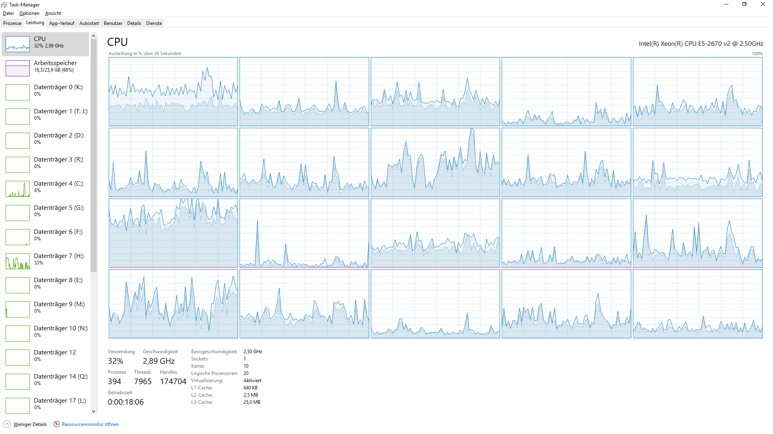
Task: Open the Dienste tab
Action: (154, 23)
